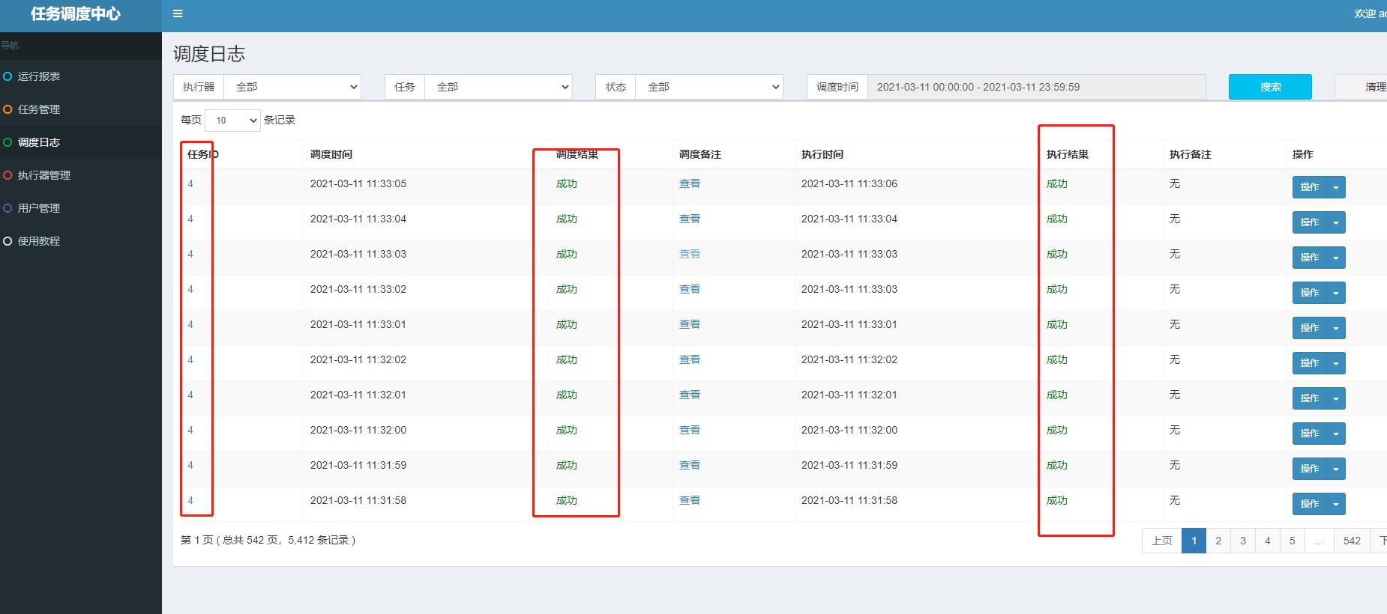The image size is (1387, 614).
Task: Click the 使用教程 circle icon in sidebar
Action: point(7,241)
